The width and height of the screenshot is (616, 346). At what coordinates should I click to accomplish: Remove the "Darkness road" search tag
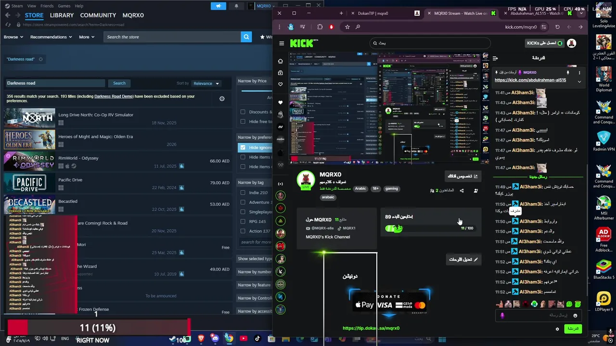(40, 59)
